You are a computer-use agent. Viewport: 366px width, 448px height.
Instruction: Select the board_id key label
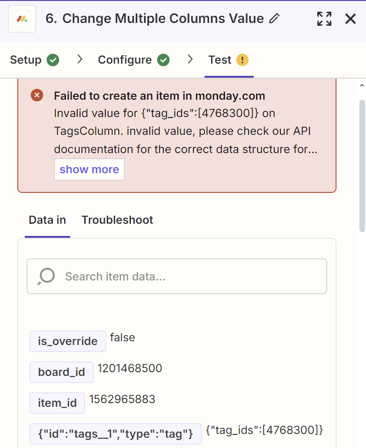[x=61, y=372]
